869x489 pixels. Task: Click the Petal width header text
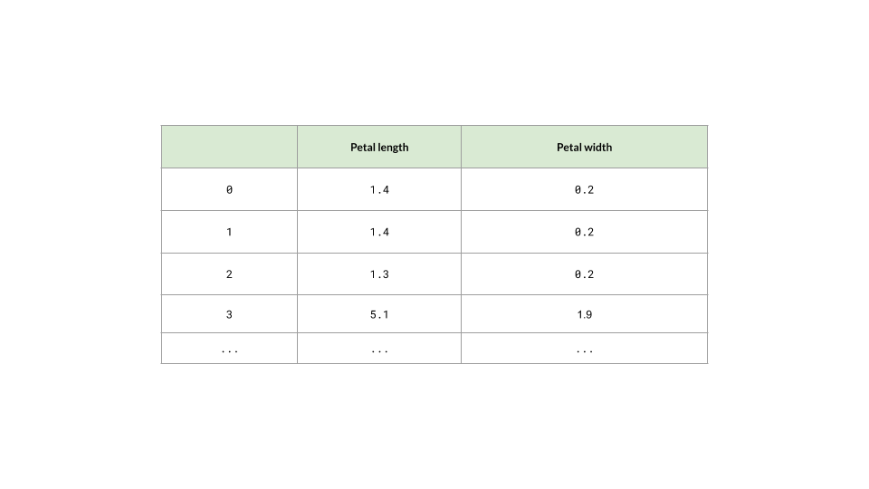[584, 148]
